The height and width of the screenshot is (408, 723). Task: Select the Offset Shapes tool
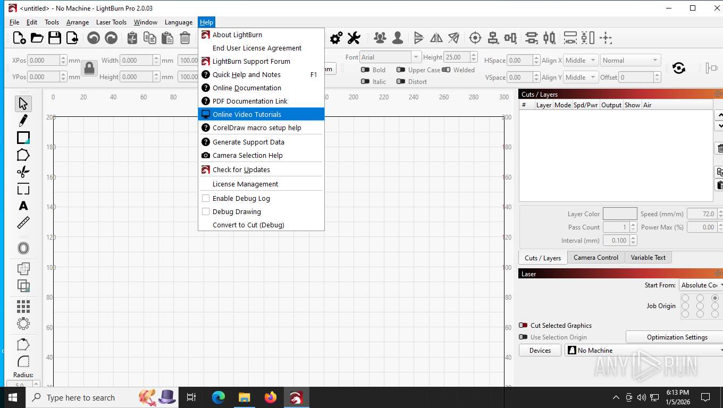tap(23, 248)
